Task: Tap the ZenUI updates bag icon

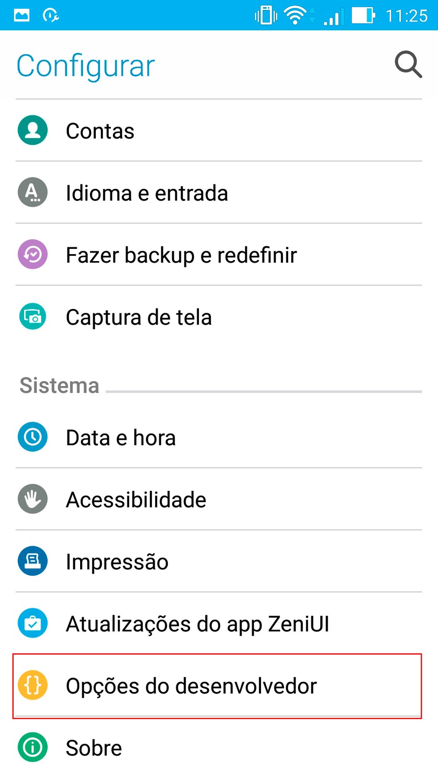Action: click(33, 623)
